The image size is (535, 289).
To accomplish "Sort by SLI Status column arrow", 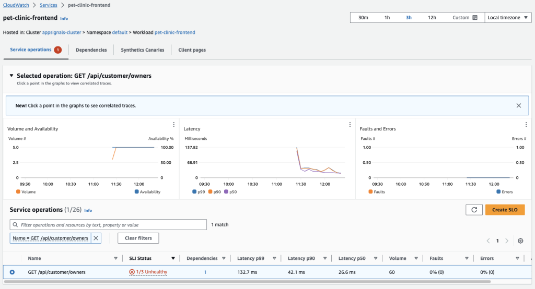I will pos(173,258).
